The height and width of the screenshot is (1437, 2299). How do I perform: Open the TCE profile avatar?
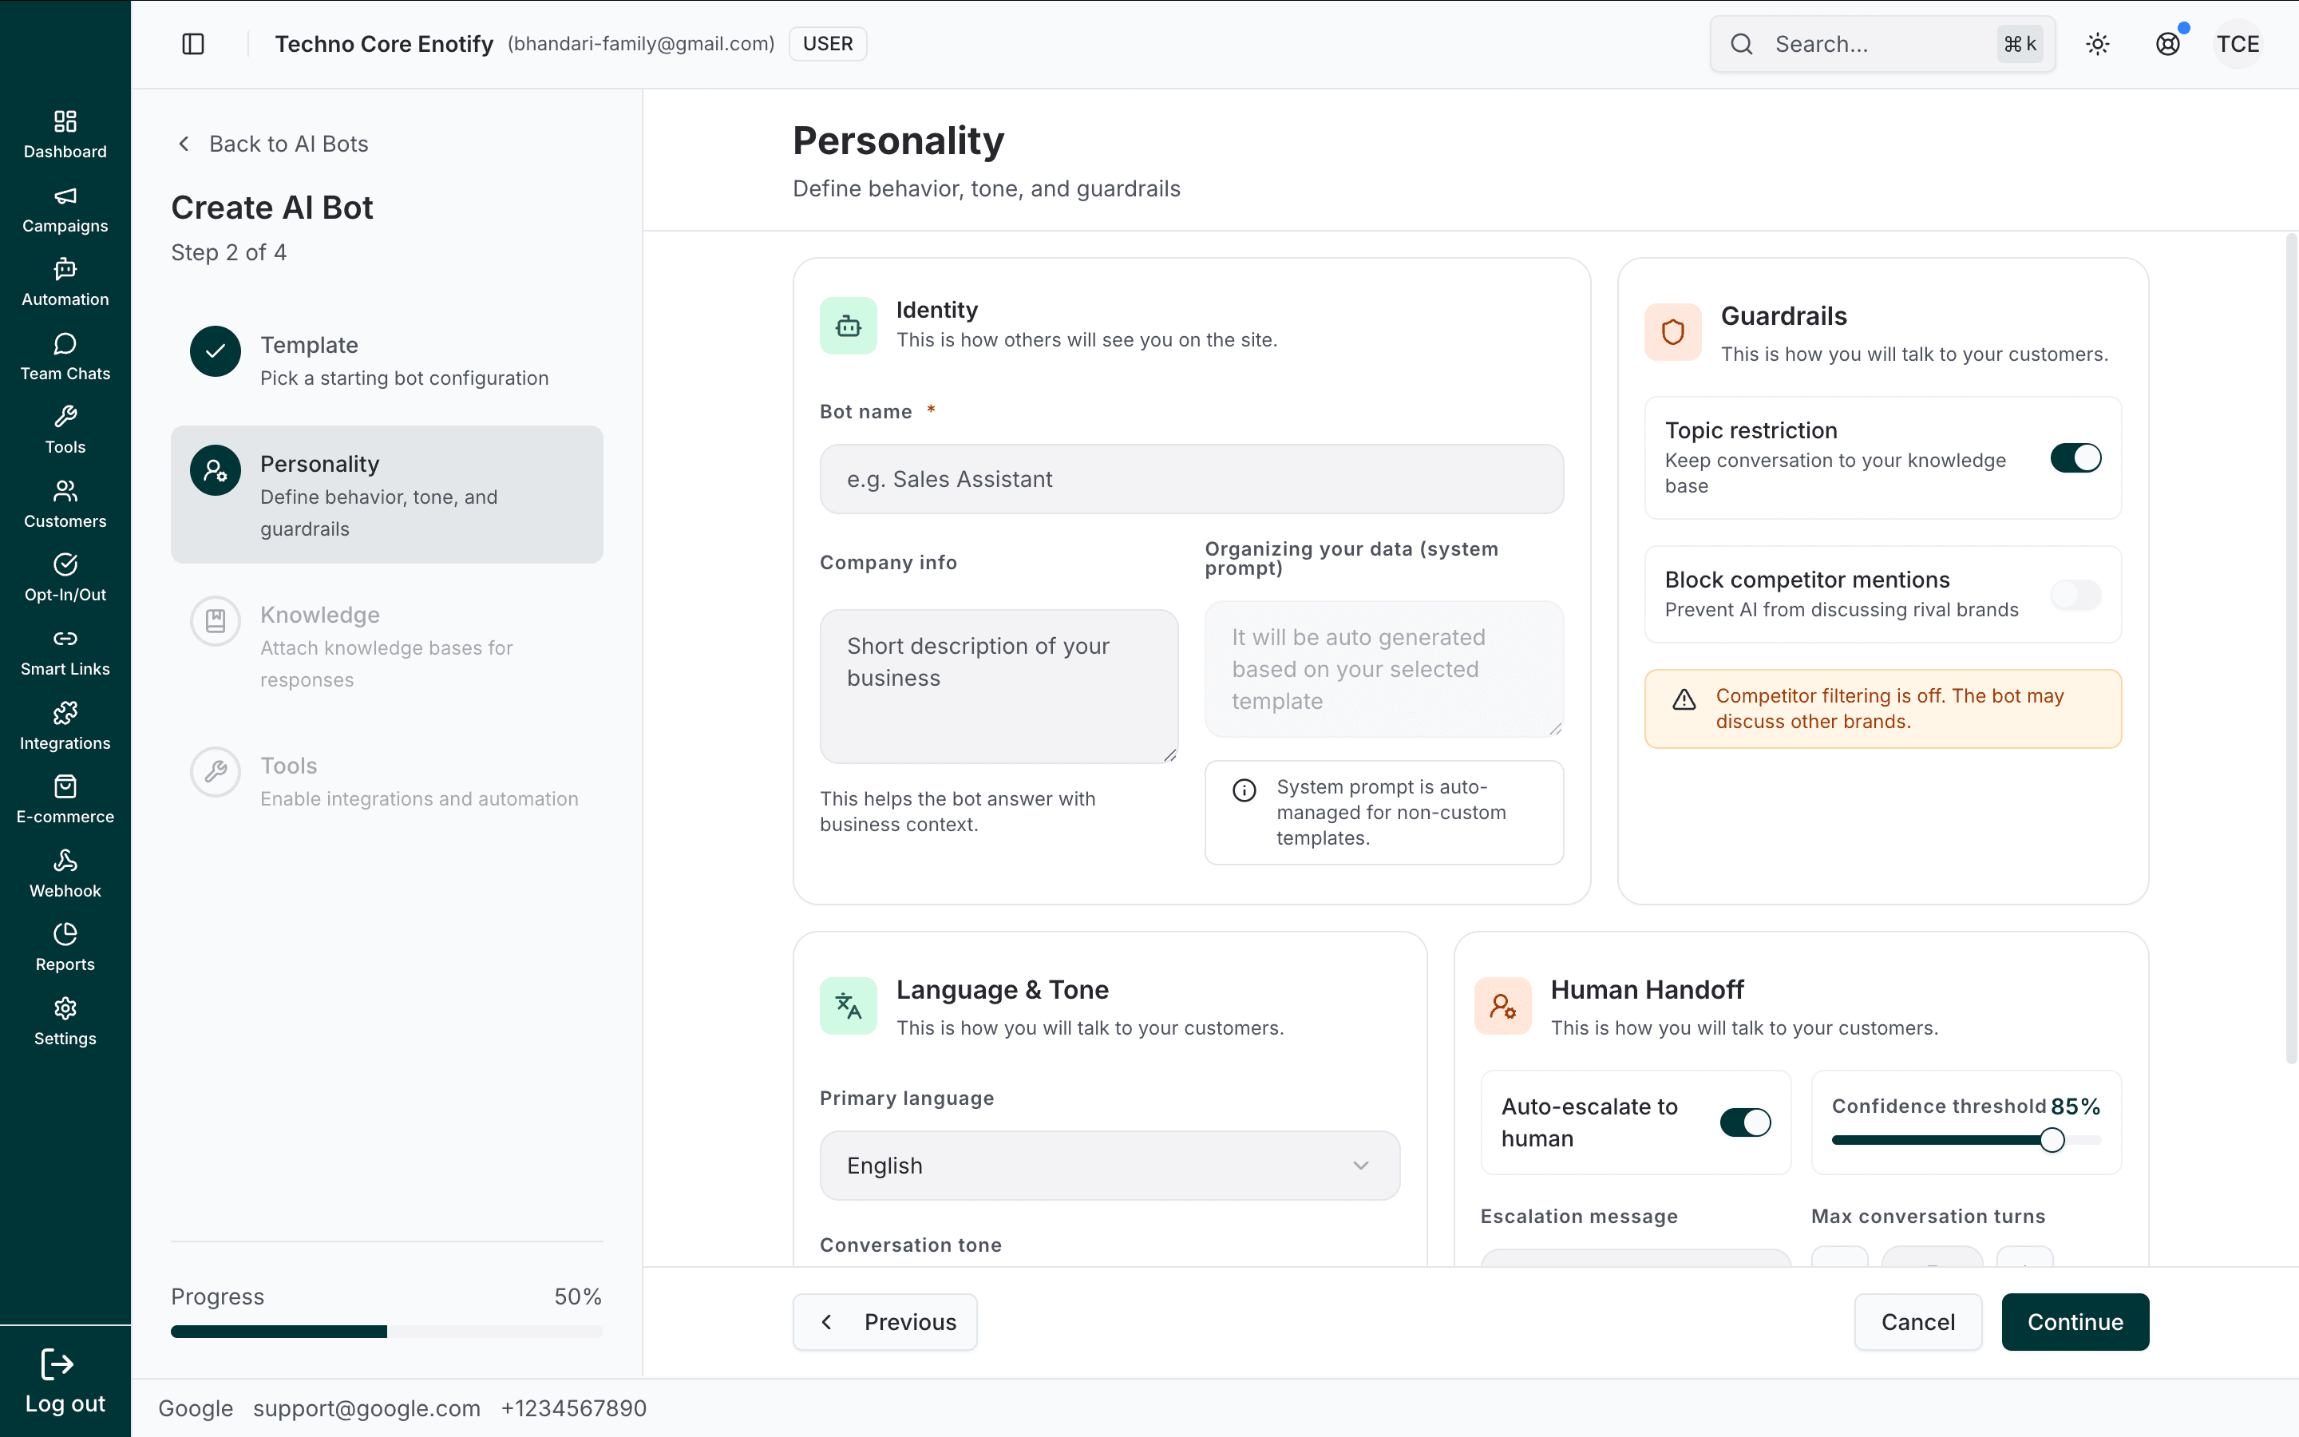(2238, 44)
